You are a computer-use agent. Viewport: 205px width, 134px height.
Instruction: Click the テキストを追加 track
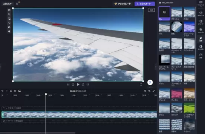click(x=79, y=108)
